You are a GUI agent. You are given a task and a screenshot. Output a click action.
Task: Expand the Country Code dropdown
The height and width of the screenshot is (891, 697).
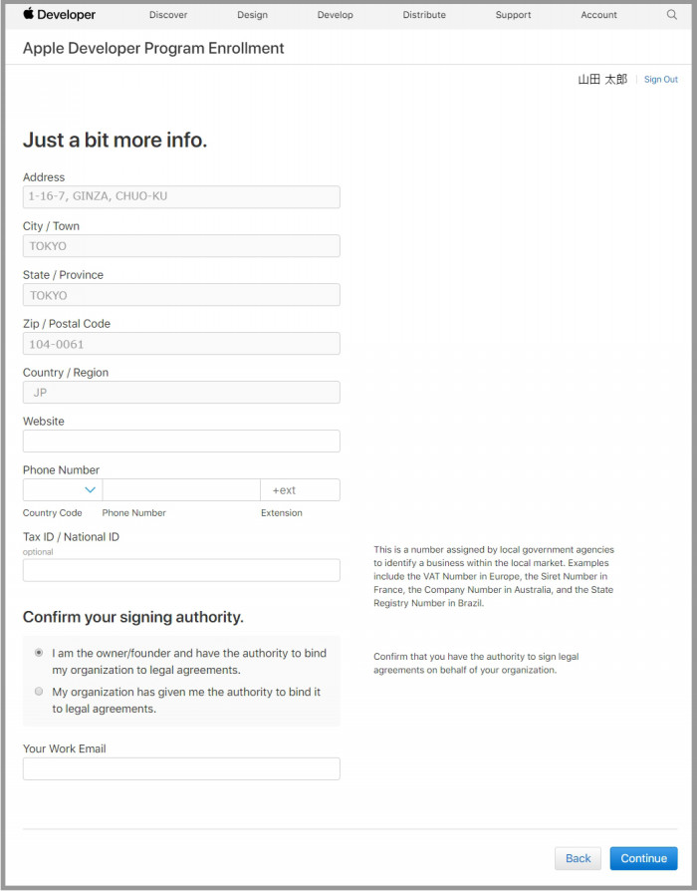pyautogui.click(x=63, y=489)
